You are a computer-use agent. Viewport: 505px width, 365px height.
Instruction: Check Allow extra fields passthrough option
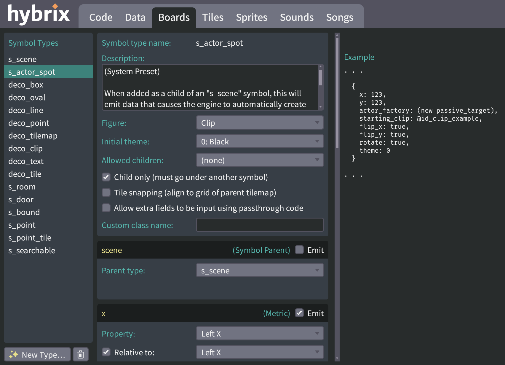click(x=106, y=208)
